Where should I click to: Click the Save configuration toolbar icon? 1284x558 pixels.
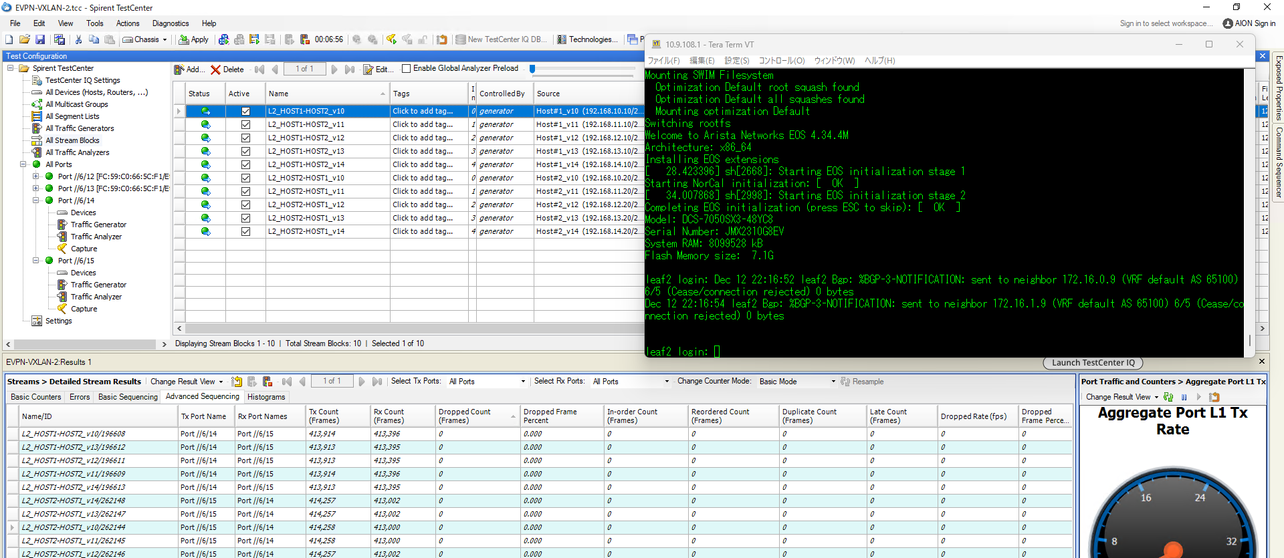pyautogui.click(x=40, y=40)
